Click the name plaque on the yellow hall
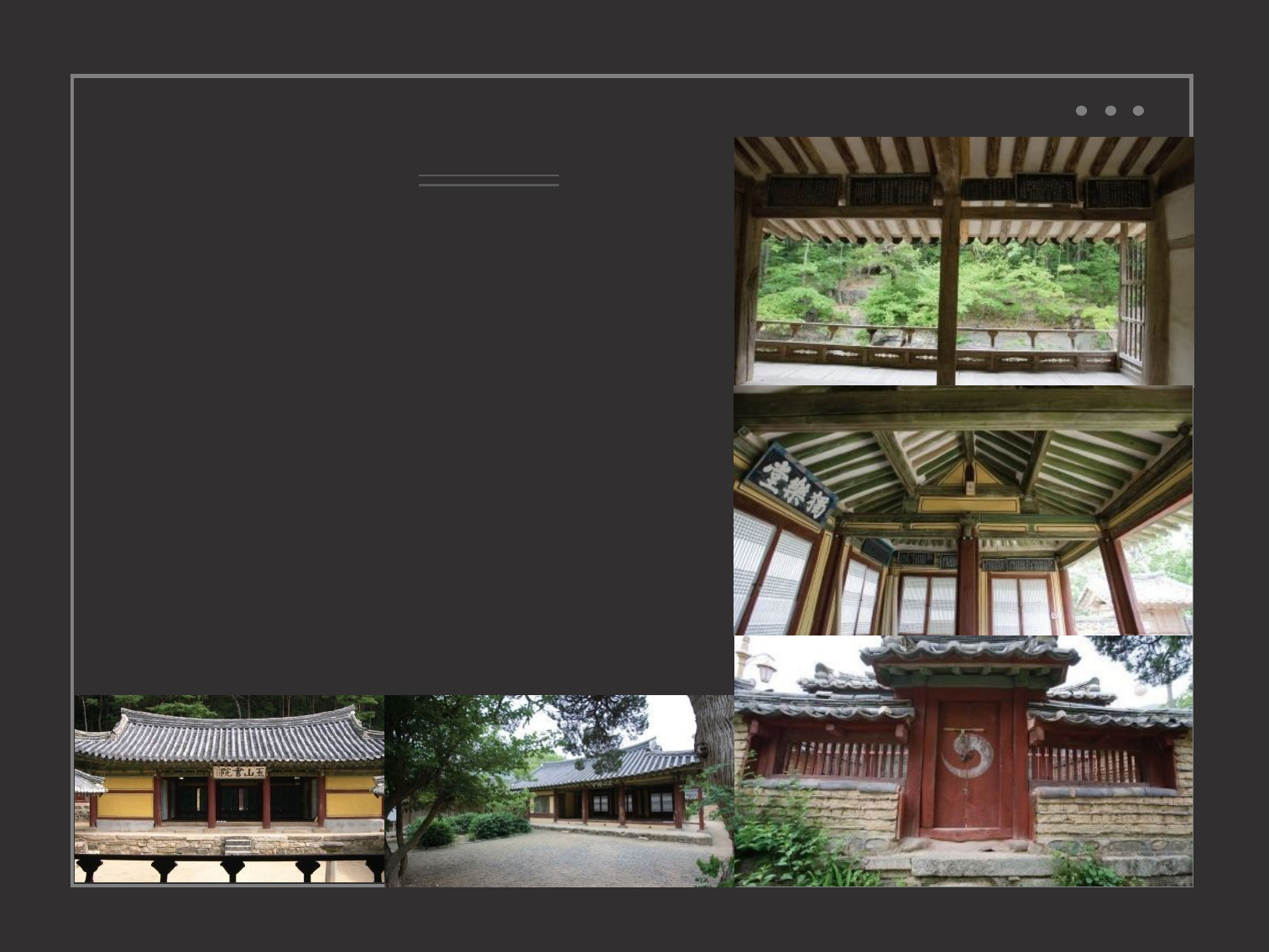This screenshot has width=1269, height=952. point(239,772)
